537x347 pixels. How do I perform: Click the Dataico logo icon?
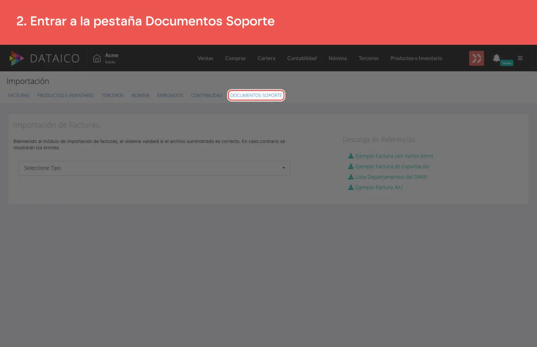(17, 58)
